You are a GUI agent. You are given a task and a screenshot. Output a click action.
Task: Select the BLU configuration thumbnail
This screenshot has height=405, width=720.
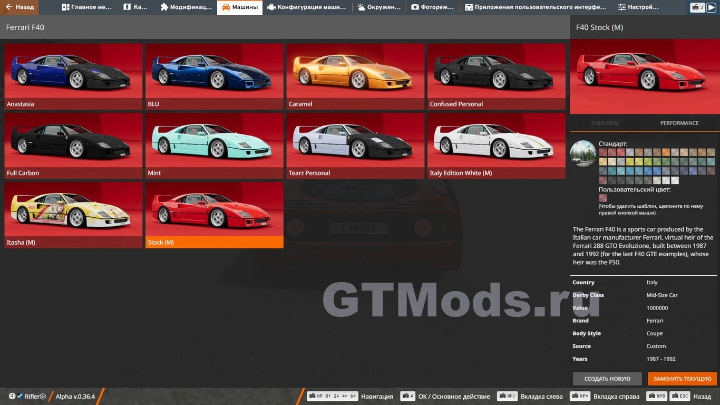pyautogui.click(x=214, y=76)
